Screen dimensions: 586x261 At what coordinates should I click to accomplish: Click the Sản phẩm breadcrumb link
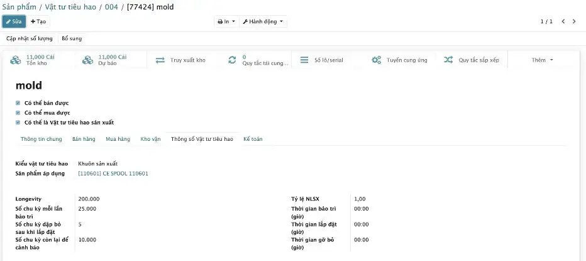click(21, 7)
